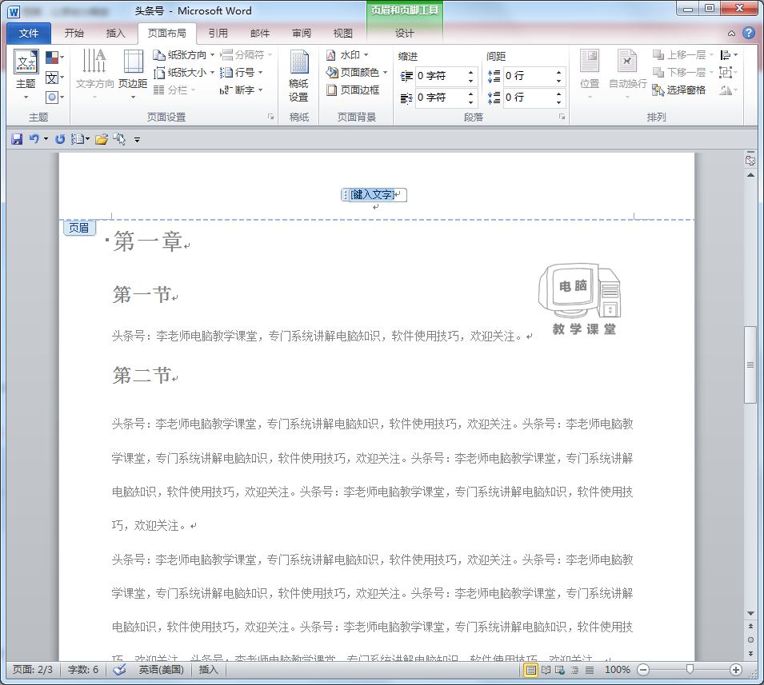The image size is (764, 685).
Task: Click the language 英语(美国) in status bar
Action: click(x=162, y=670)
